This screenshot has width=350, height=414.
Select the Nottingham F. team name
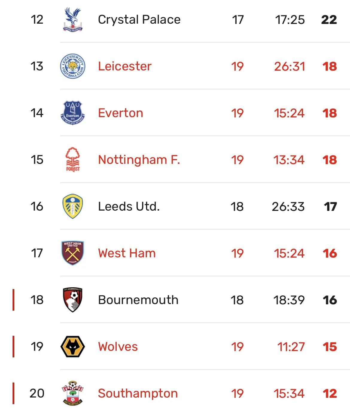pyautogui.click(x=139, y=160)
